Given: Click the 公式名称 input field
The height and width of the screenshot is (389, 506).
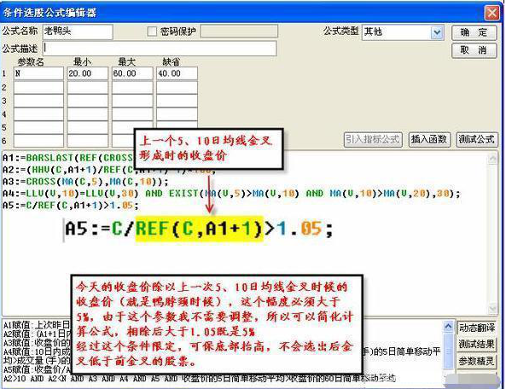Looking at the screenshot, I should tap(78, 32).
